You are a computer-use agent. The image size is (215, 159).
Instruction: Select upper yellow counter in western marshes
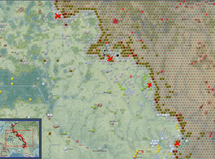pos(12,79)
